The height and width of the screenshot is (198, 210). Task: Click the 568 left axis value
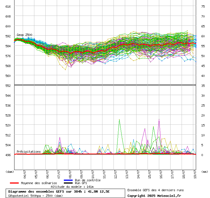coord(8,66)
